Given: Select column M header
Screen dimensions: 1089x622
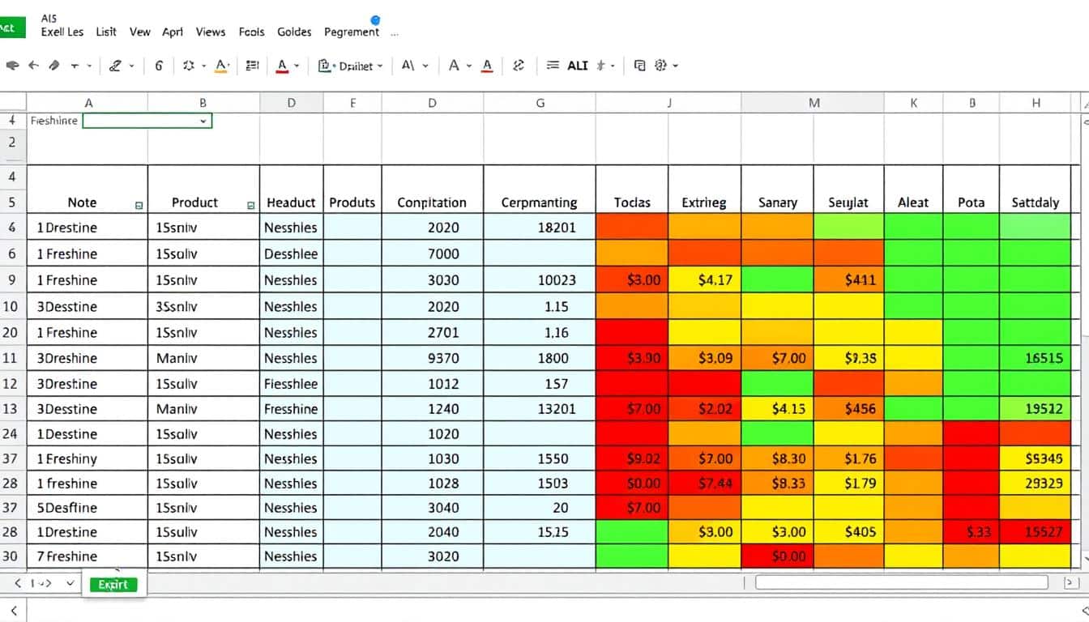Looking at the screenshot, I should (x=813, y=103).
